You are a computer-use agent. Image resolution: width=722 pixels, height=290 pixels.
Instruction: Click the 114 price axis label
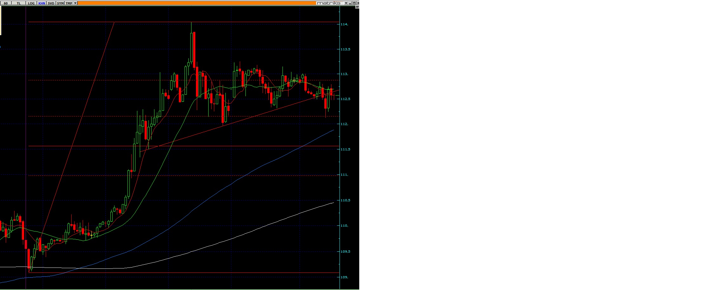tap(344, 24)
